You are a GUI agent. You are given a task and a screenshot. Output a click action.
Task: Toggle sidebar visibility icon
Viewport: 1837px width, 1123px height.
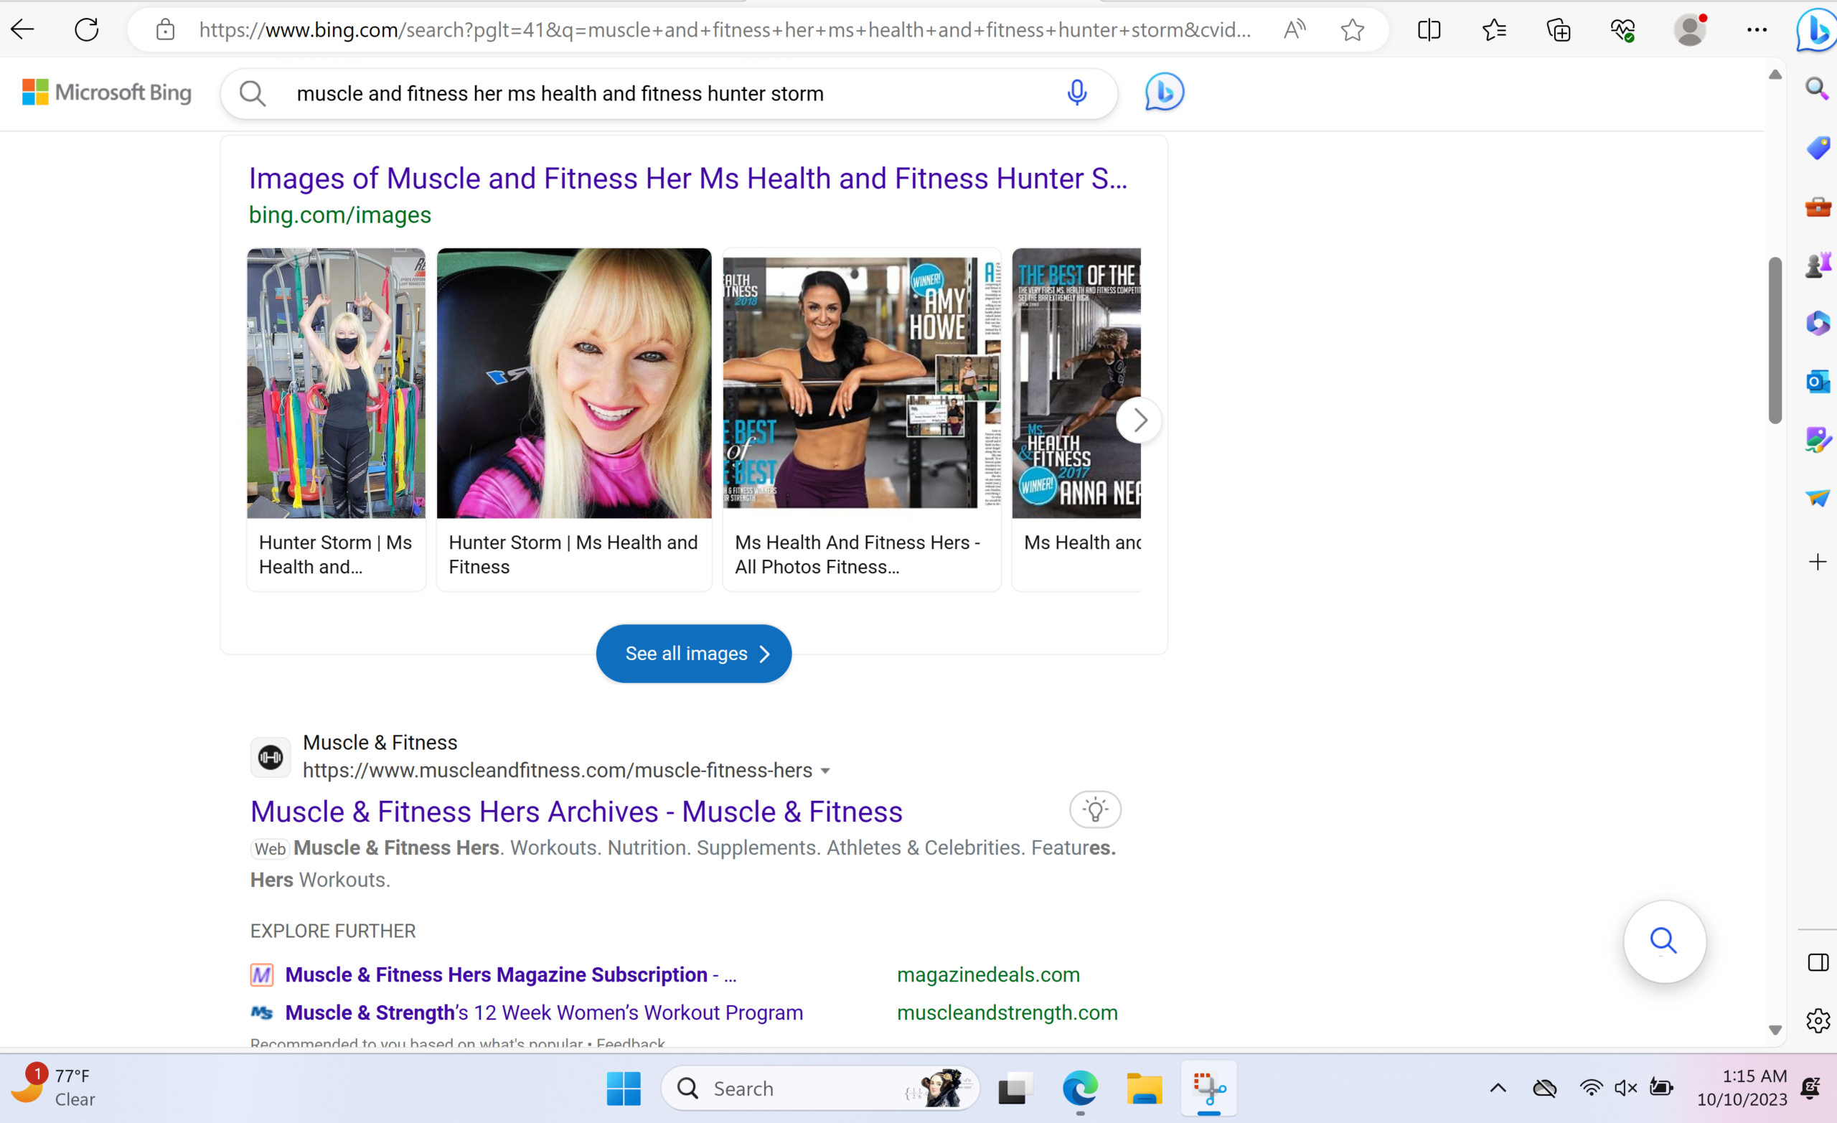pos(1818,962)
